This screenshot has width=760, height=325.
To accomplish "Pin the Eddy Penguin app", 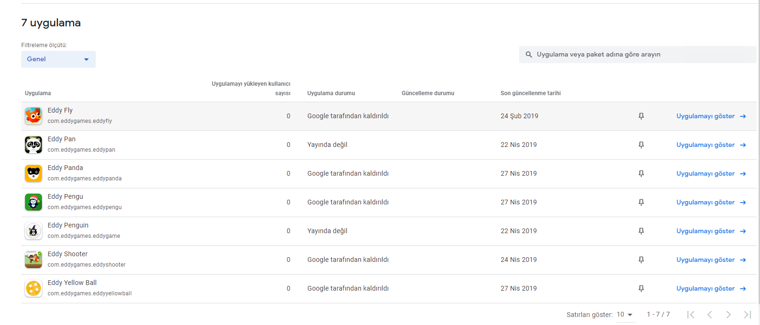I will (641, 231).
